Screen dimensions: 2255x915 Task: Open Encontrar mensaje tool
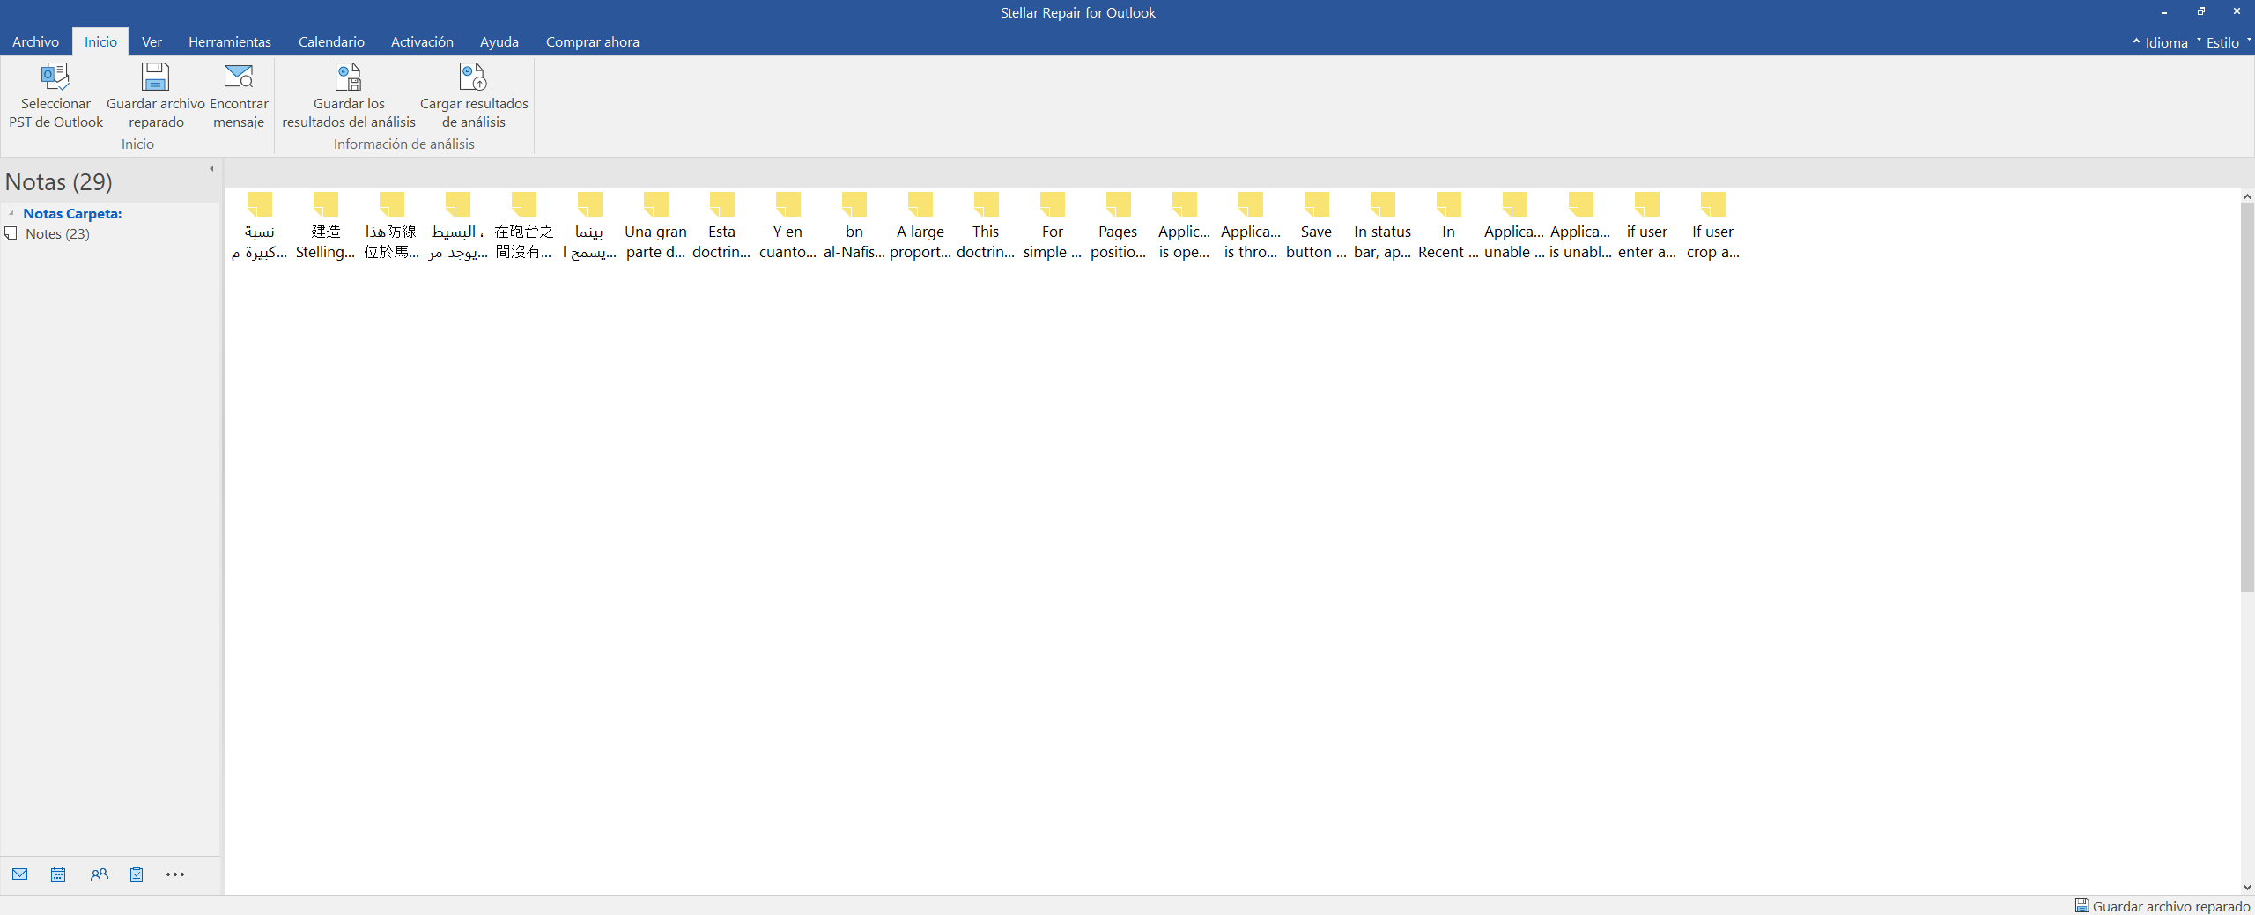(x=239, y=95)
